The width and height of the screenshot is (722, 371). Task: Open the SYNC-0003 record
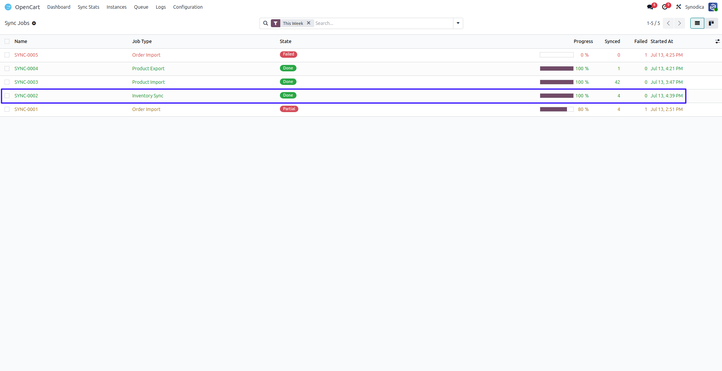click(x=26, y=82)
